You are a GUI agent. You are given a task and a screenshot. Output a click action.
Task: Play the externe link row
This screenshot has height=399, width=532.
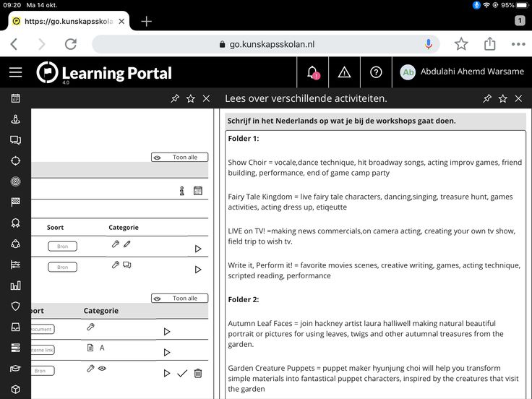coord(166,352)
